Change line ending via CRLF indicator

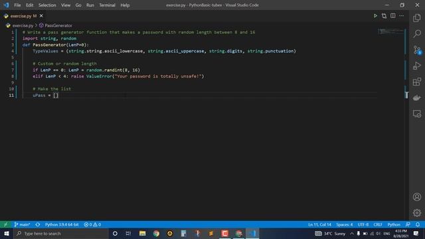pyautogui.click(x=378, y=224)
